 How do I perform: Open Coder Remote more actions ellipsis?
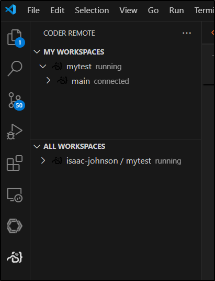tap(187, 33)
